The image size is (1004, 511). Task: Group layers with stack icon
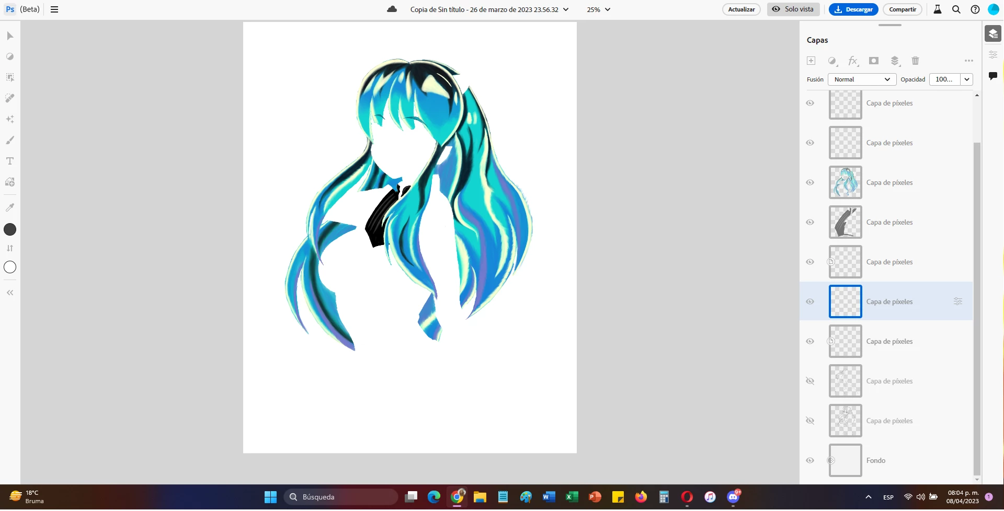[x=895, y=61]
